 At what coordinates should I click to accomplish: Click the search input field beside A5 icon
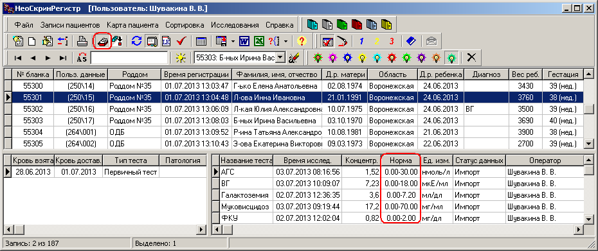(x=129, y=58)
